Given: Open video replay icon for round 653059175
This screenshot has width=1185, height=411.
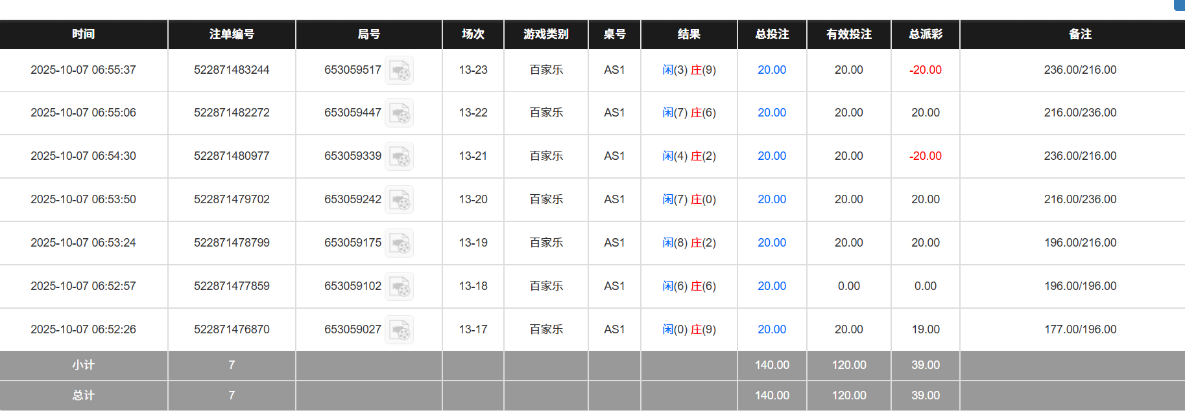Looking at the screenshot, I should point(399,243).
